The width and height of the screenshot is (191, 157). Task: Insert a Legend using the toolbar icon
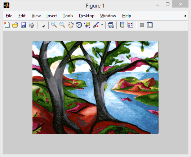coord(130,25)
